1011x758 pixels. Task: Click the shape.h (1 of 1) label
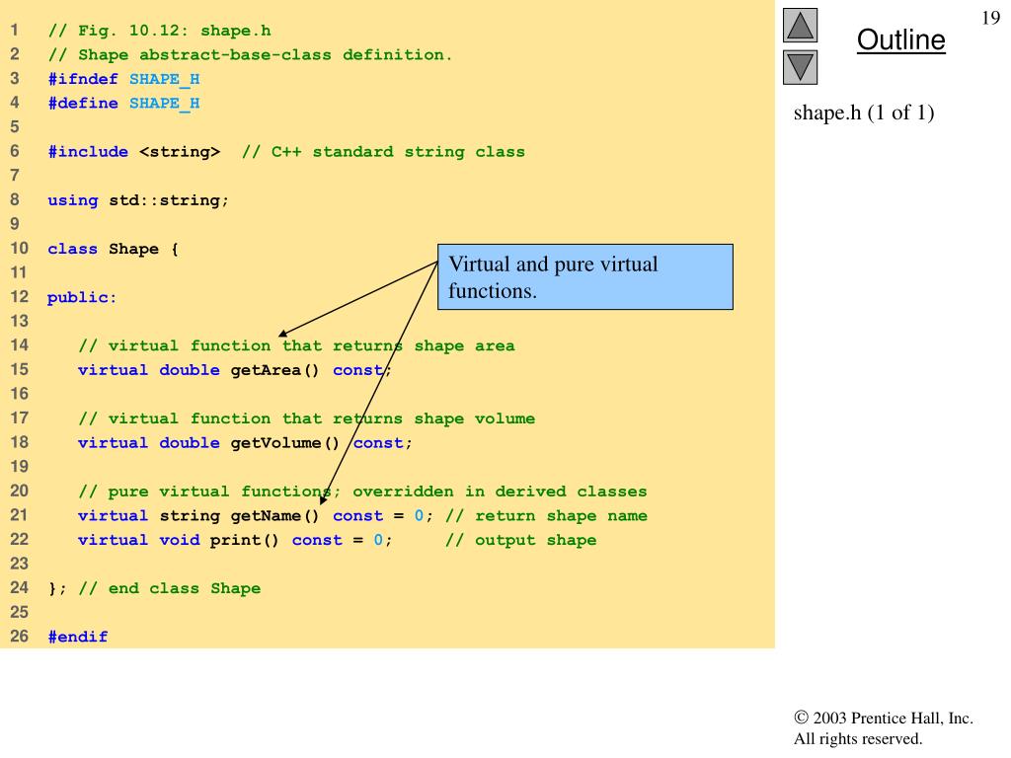pyautogui.click(x=863, y=113)
